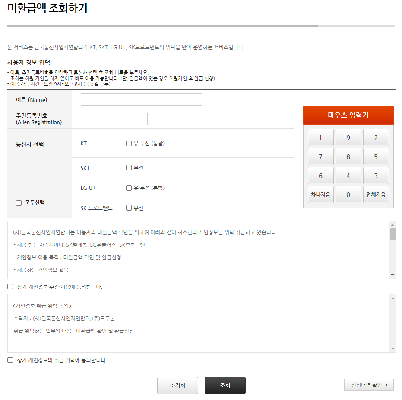
Task: Click the black 조회 button
Action: [225, 385]
